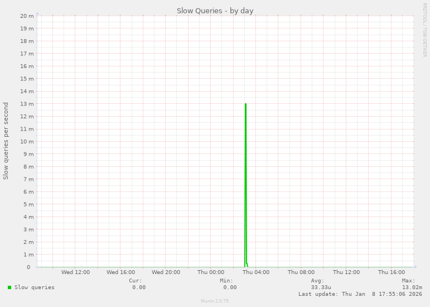Click the 'Thu 08:00' x-axis label
This screenshot has height=307, width=430.
coord(301,272)
